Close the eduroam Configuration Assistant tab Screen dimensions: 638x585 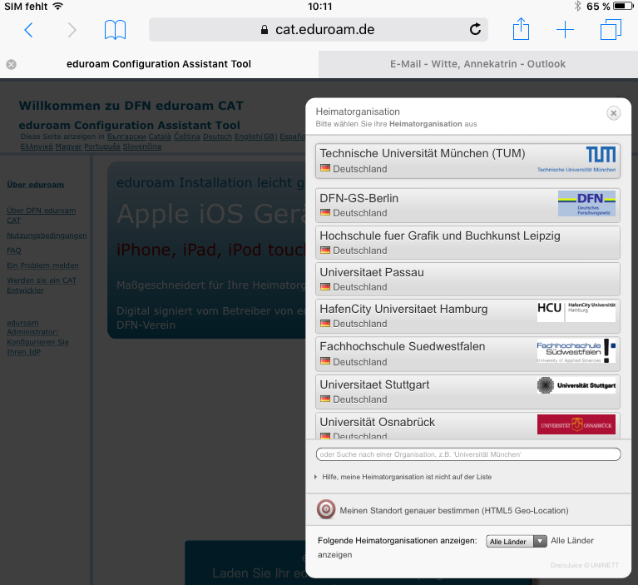point(11,64)
